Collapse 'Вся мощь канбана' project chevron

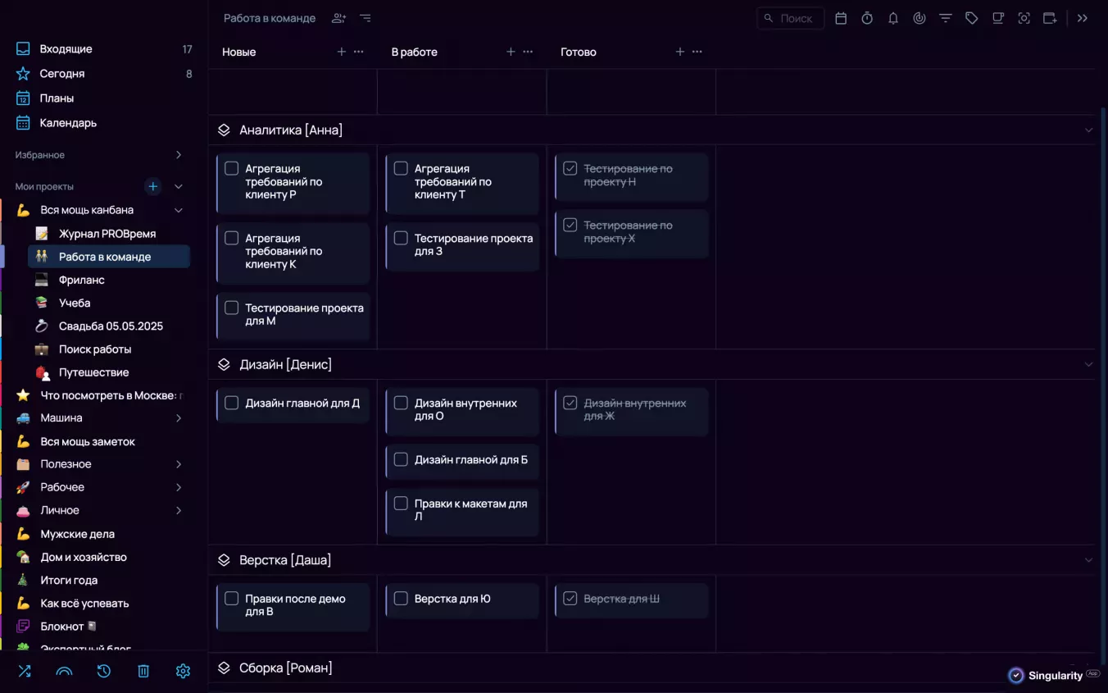coord(179,210)
